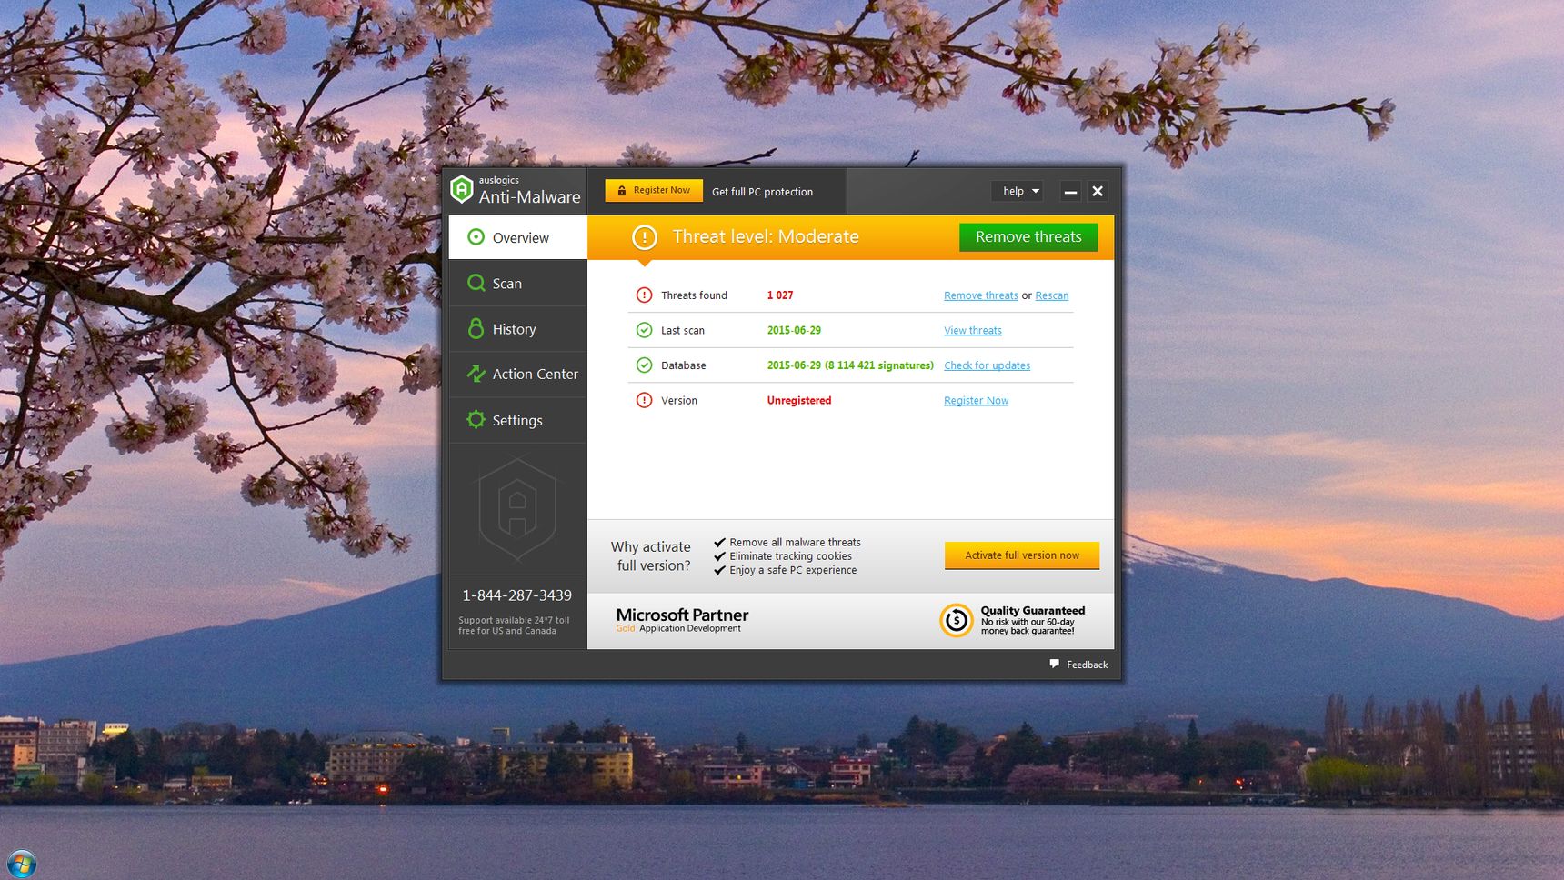Click the Threat level: Moderate heading
The image size is (1564, 880).
766,236
